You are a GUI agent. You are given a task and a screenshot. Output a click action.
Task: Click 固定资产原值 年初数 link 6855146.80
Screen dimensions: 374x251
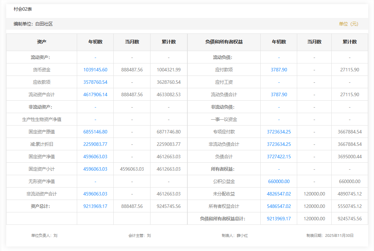[x=95, y=132]
